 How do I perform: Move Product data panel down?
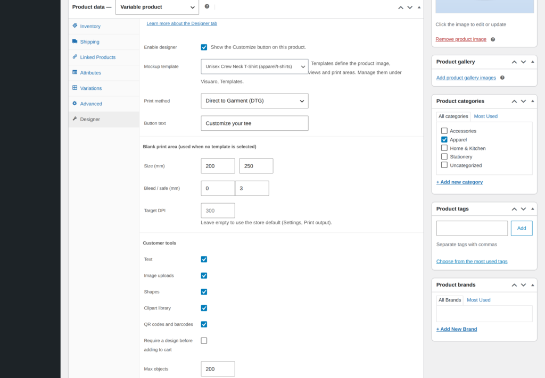[410, 7]
